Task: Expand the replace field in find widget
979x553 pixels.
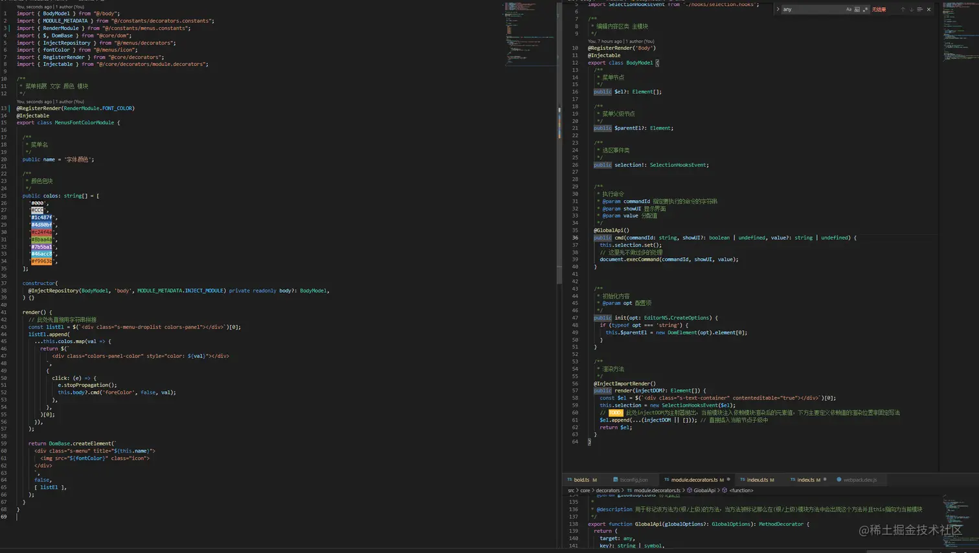Action: (x=778, y=10)
